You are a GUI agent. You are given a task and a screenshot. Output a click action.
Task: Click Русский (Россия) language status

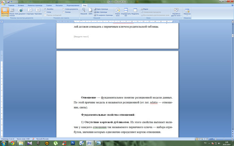43,139
